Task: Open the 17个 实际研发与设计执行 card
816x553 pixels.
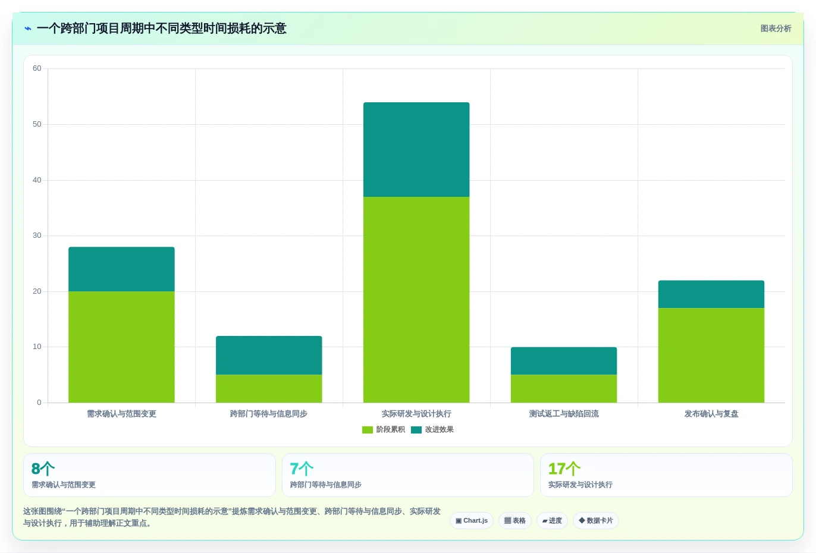Action: tap(666, 475)
